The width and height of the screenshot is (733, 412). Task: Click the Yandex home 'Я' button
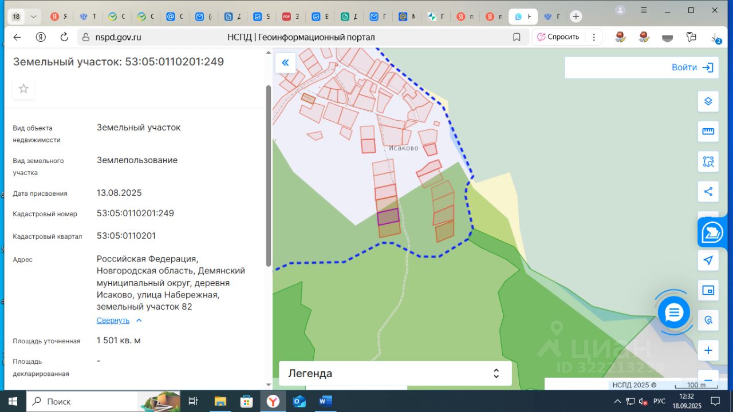[x=41, y=37]
